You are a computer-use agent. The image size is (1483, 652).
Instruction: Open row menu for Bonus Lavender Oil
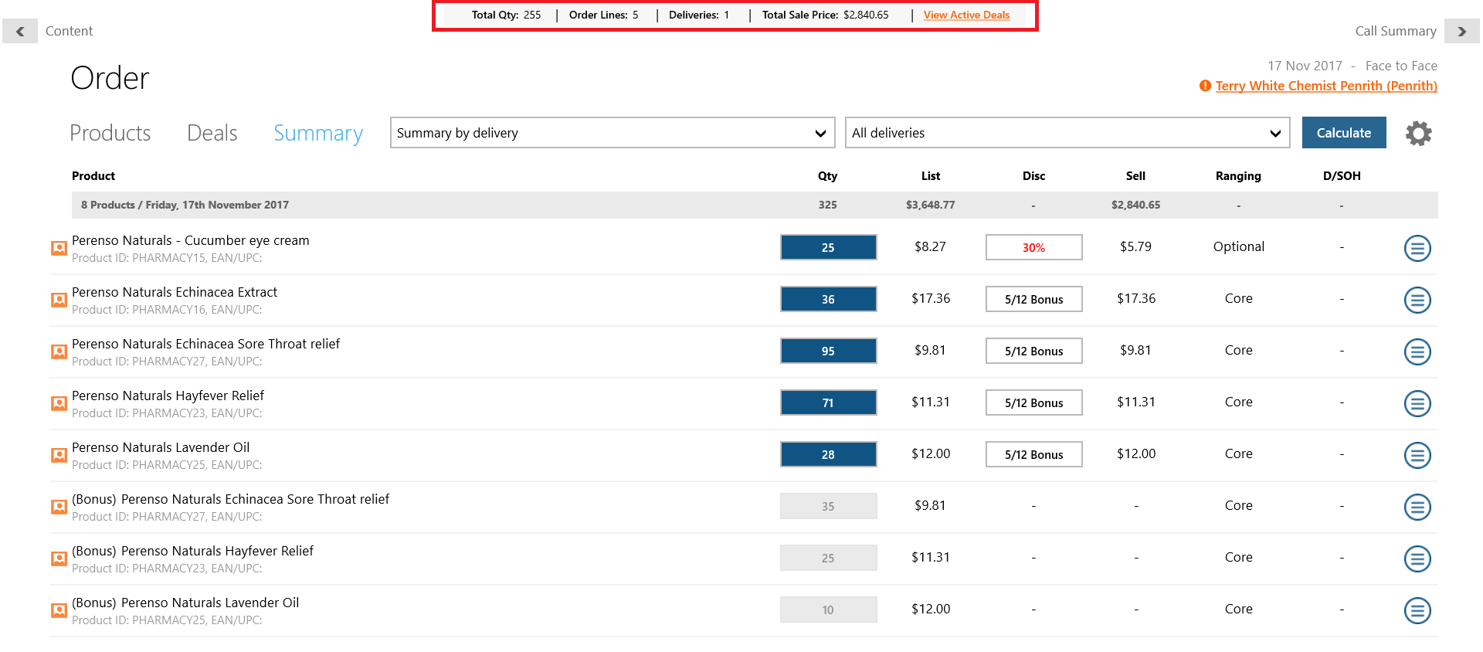1417,610
